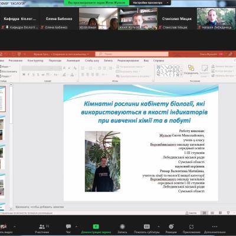Image resolution: width=236 pixels, height=236 pixels.
Task: Expand captions options arrow next to субтитры
Action: [159, 227]
